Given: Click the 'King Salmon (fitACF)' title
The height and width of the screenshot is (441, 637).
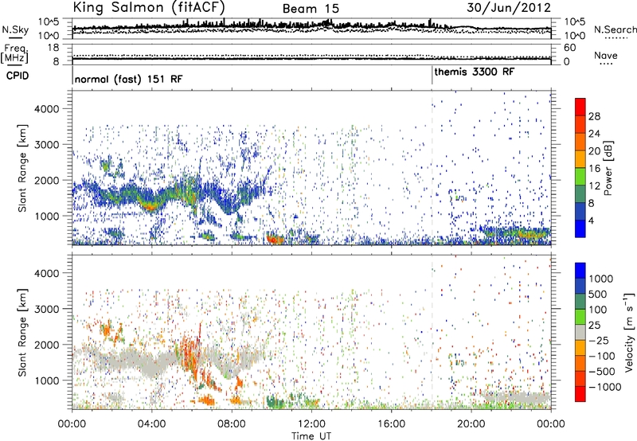Looking at the screenshot, I should 148,8.
